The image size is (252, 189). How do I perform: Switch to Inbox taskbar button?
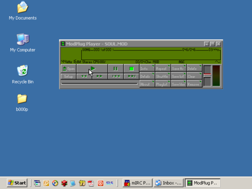[169, 183]
